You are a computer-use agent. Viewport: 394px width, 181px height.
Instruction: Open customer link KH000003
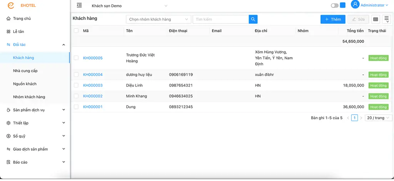93,86
